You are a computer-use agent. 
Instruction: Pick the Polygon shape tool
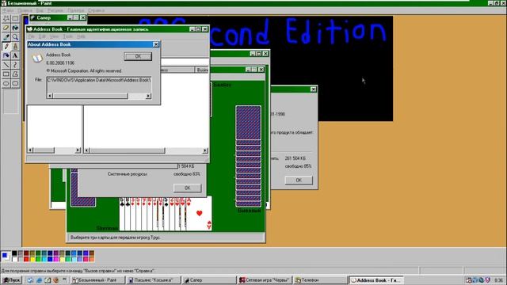(15, 74)
